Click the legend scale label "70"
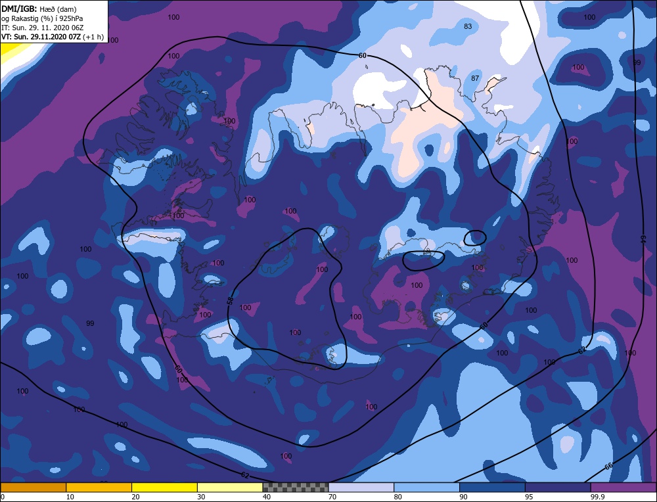Image resolution: width=657 pixels, height=502 pixels. [x=332, y=497]
